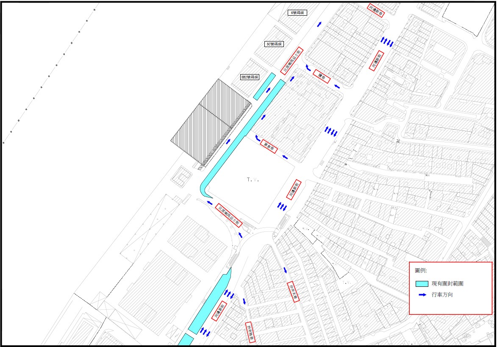
Task: Click the curved turn arrow beside 貨倉巷
Action: [x=257, y=137]
